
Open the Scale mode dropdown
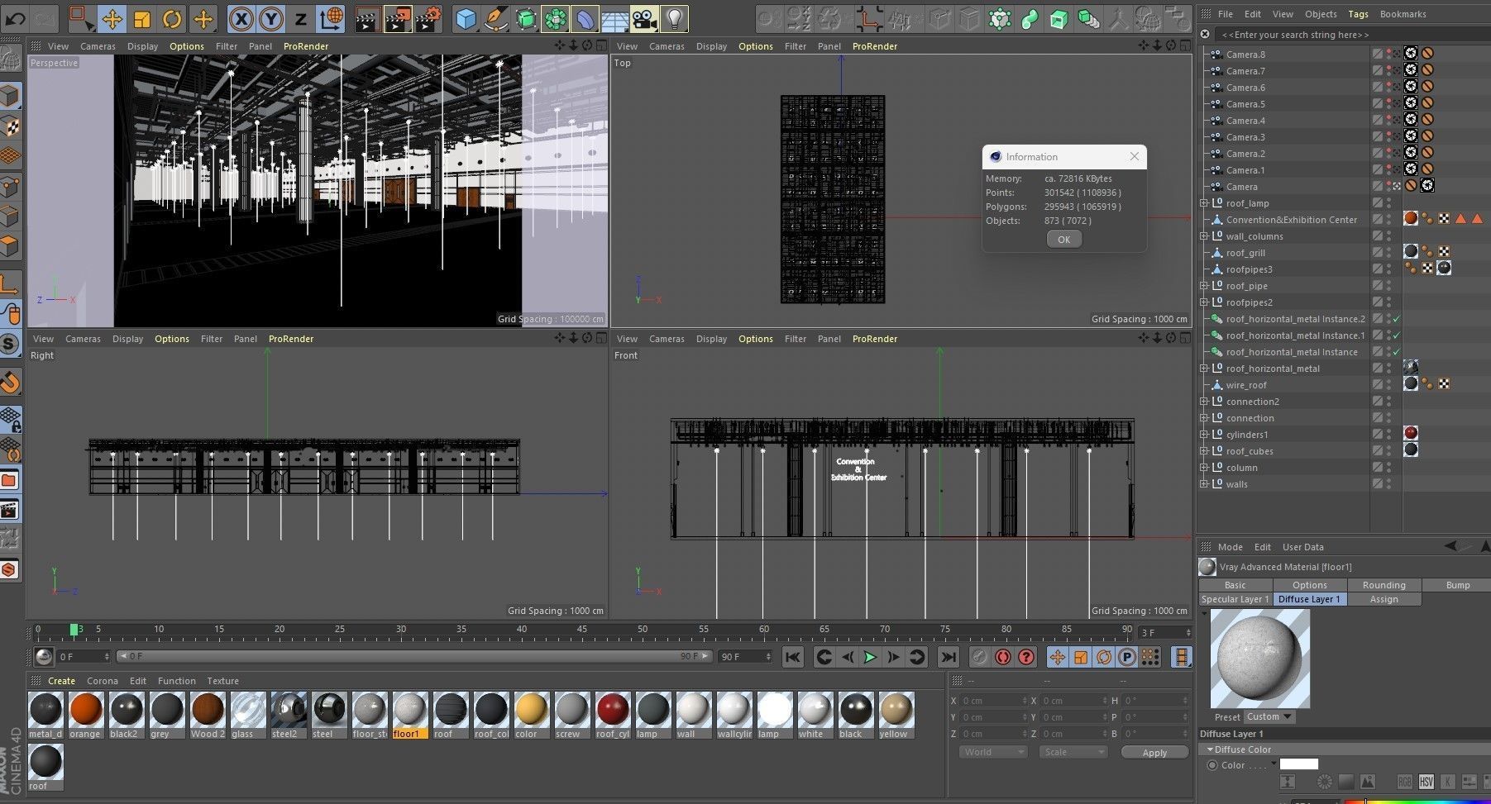(x=1073, y=752)
